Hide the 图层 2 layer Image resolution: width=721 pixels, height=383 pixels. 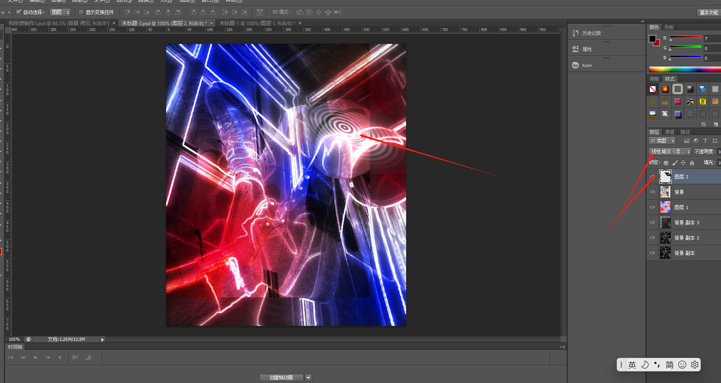(x=652, y=177)
